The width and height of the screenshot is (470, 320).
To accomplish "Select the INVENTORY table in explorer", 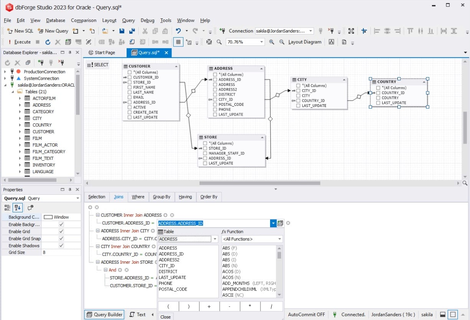I will (x=44, y=165).
